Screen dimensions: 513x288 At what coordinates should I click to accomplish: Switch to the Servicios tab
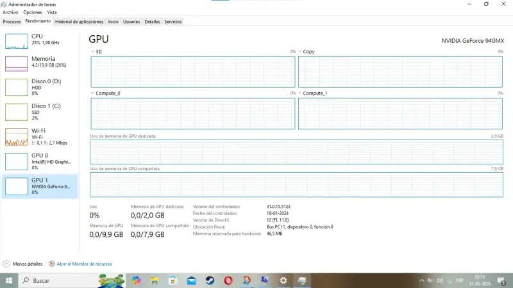click(173, 22)
